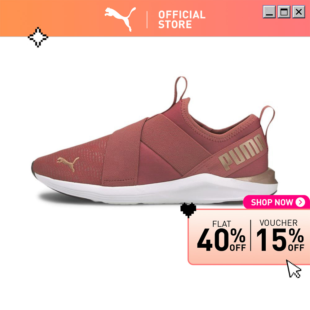Maximize the retro window
Image resolution: width=310 pixels, height=310 pixels.
click(x=284, y=12)
